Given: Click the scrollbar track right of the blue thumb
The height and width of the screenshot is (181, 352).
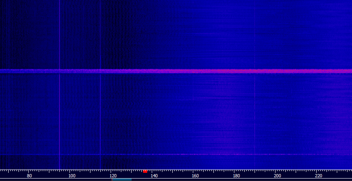Looking at the screenshot, I should point(242,180).
